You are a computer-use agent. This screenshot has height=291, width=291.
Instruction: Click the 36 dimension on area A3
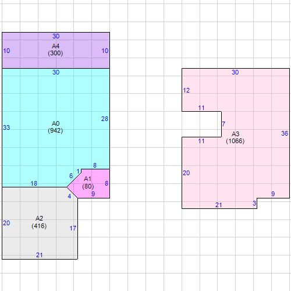(285, 133)
